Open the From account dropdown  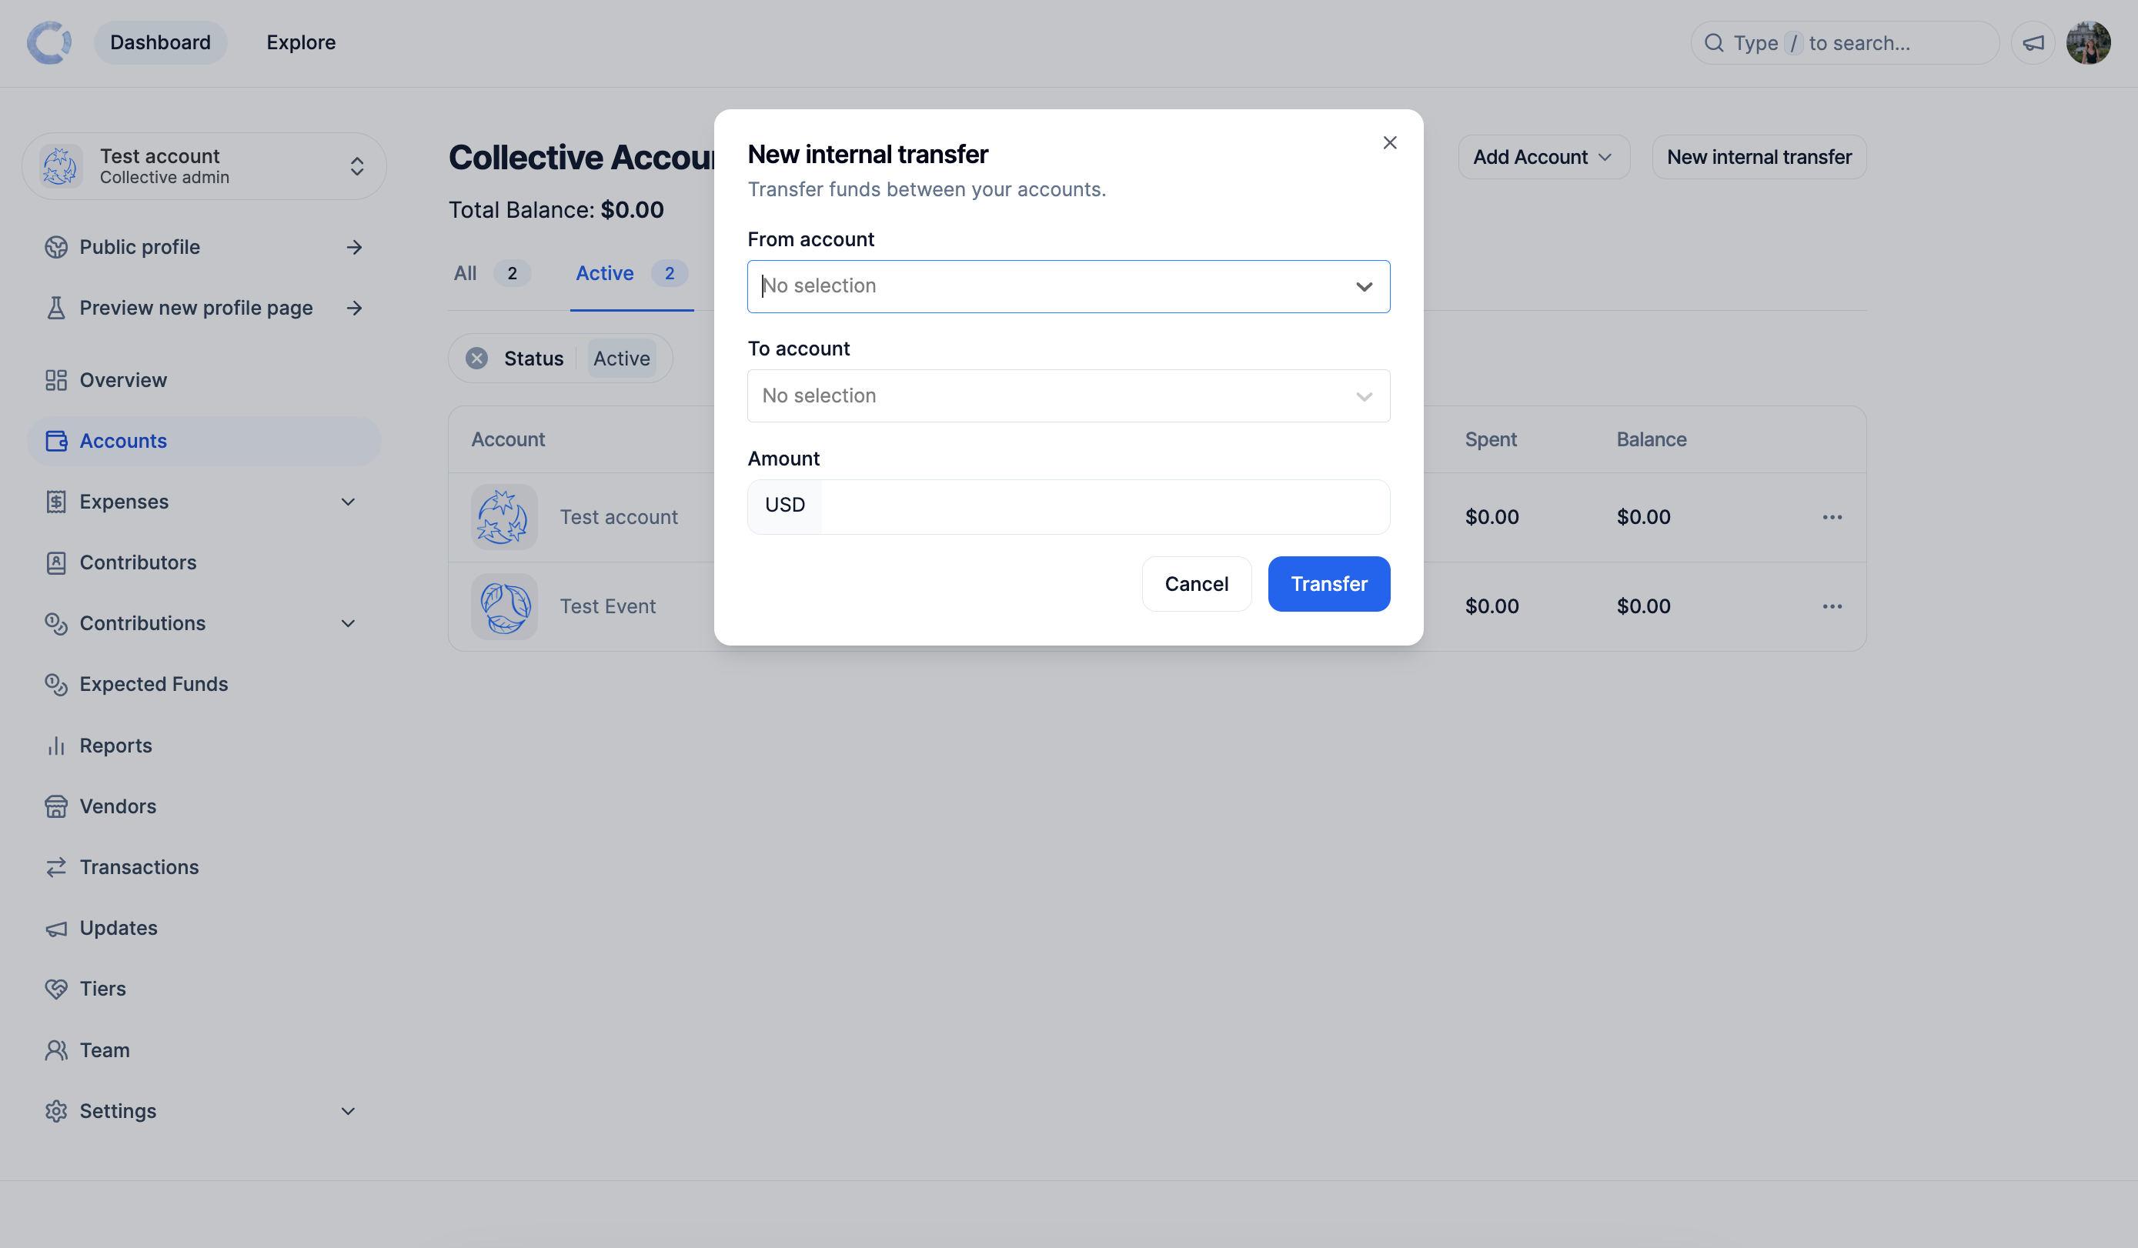click(x=1068, y=287)
